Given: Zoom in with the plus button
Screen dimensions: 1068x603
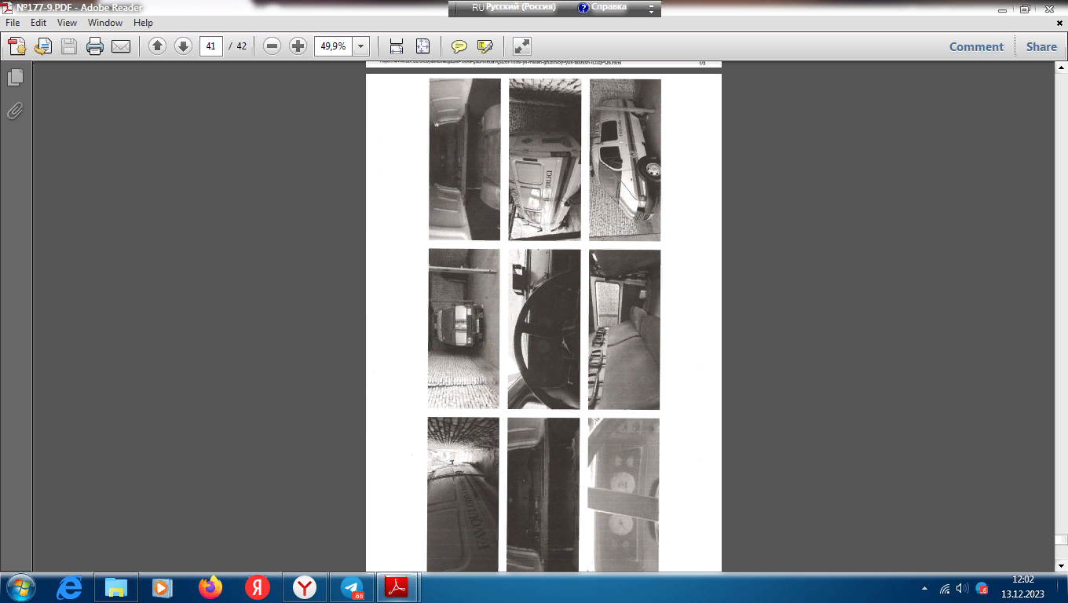Looking at the screenshot, I should click(x=298, y=46).
